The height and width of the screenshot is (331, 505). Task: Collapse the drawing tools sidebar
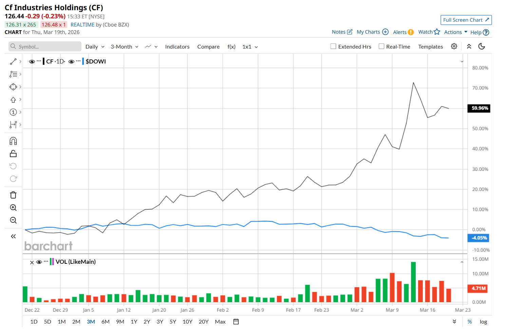click(13, 236)
